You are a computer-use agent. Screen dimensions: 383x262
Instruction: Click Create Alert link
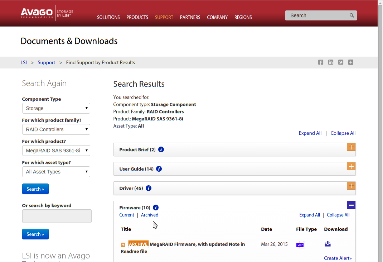(x=338, y=258)
